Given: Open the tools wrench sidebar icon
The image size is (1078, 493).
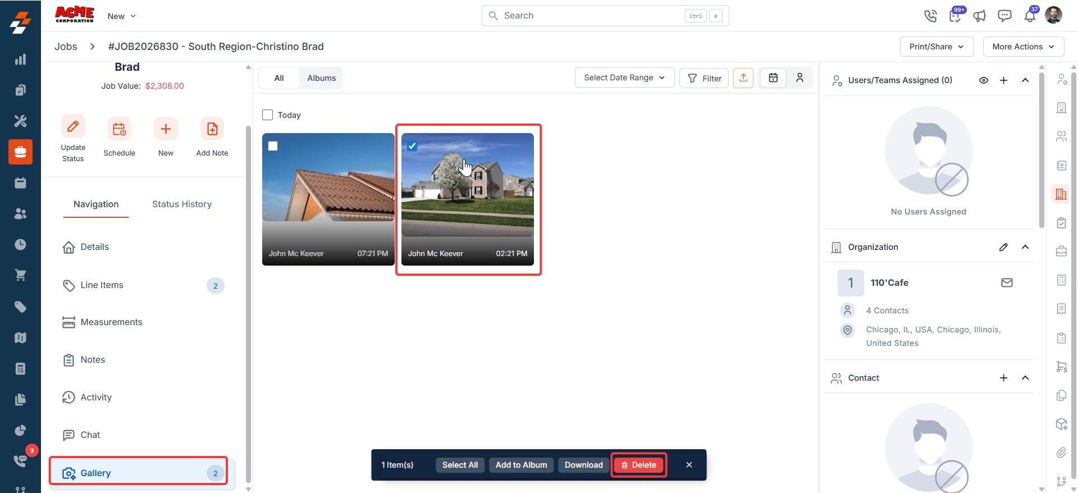Looking at the screenshot, I should pos(20,121).
